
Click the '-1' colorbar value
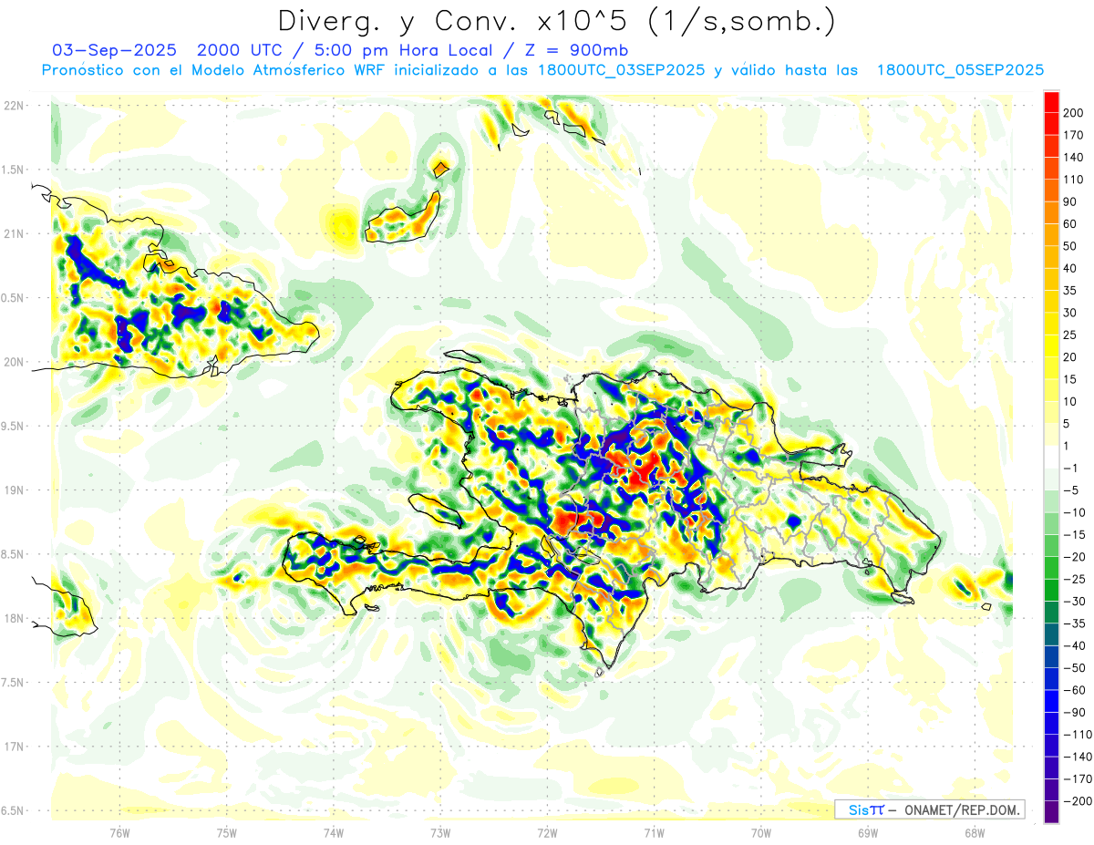[x=1071, y=469]
